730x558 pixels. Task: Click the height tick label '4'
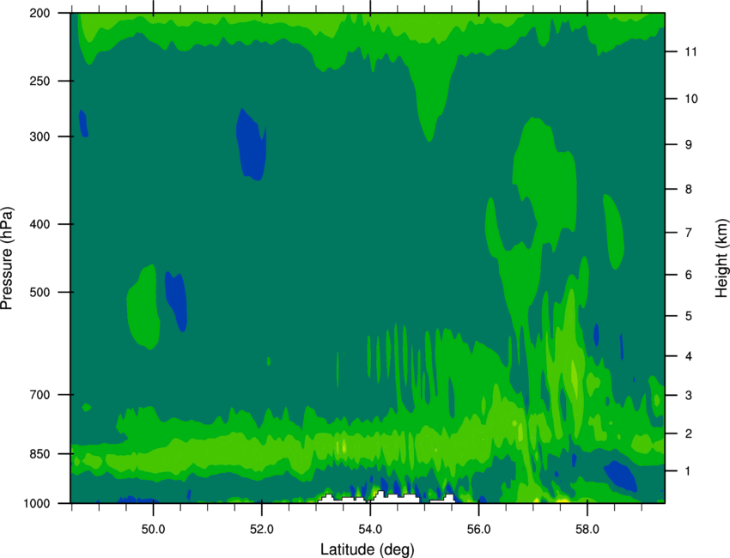[689, 356]
